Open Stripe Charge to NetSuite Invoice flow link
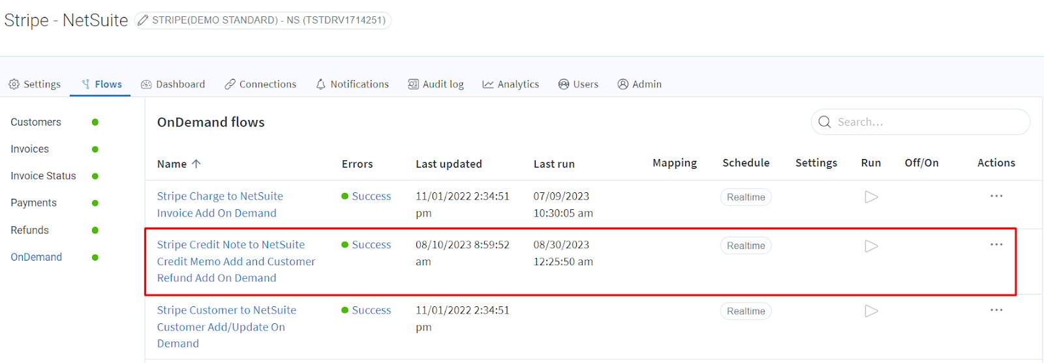 coord(220,205)
